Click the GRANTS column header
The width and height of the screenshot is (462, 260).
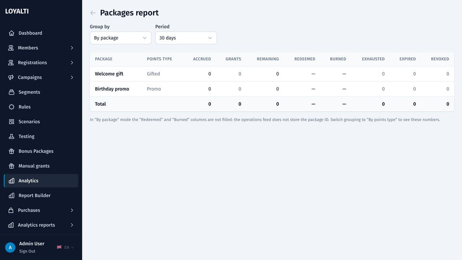233,59
